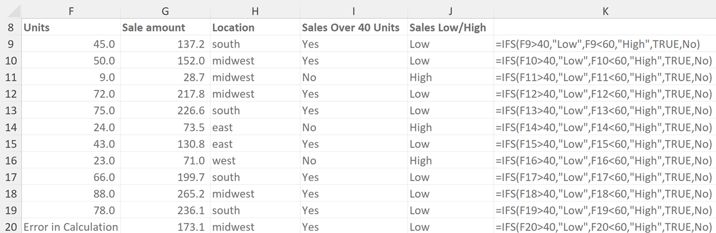
Task: Select the Location header cell
Action: (x=254, y=27)
